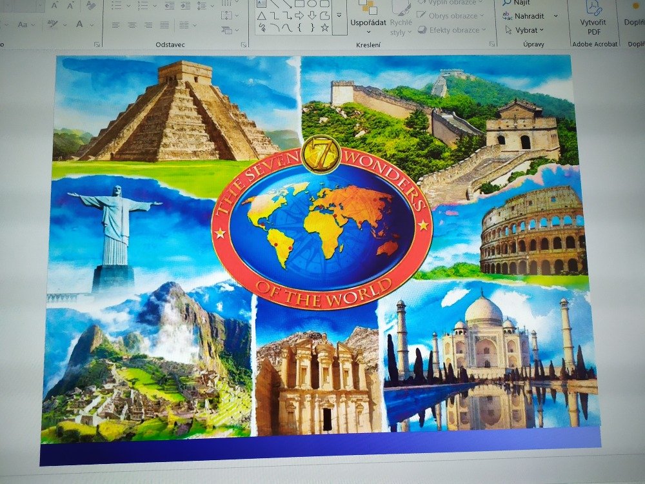Expand the Nahradit dropdown arrow
This screenshot has height=484, width=645.
[556, 16]
